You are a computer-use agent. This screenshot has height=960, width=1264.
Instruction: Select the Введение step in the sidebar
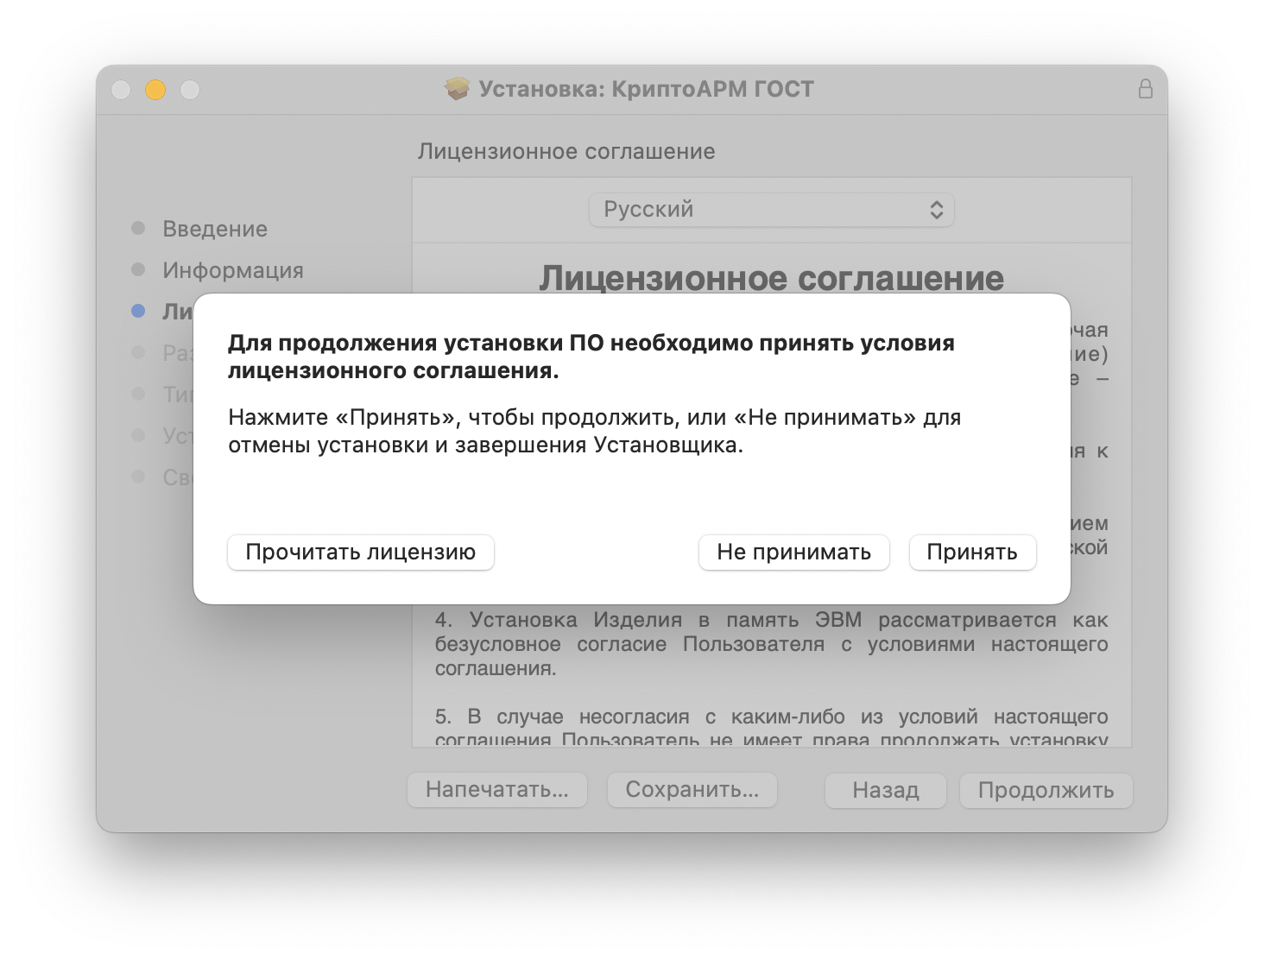pyautogui.click(x=214, y=228)
